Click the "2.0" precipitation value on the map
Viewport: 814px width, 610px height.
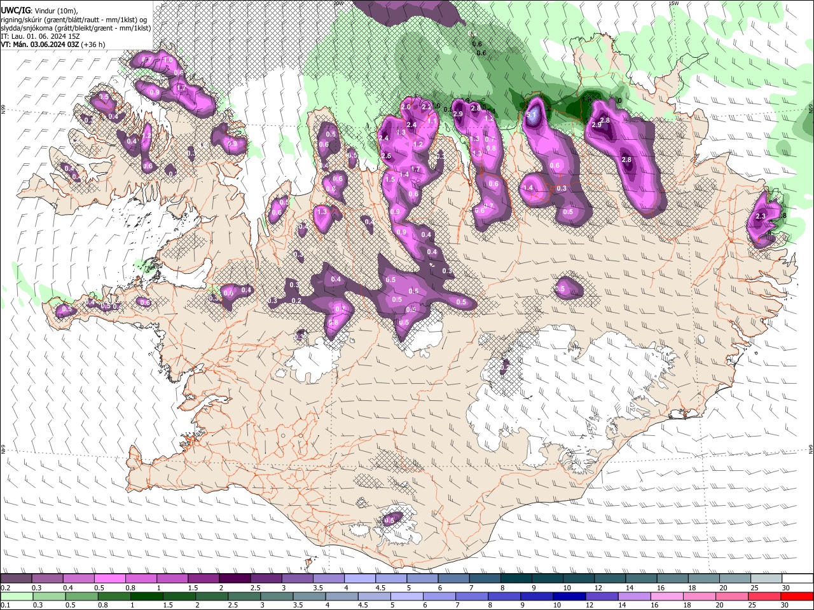click(x=406, y=107)
